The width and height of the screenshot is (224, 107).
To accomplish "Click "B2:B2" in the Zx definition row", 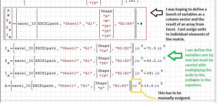I will coord(123,48).
